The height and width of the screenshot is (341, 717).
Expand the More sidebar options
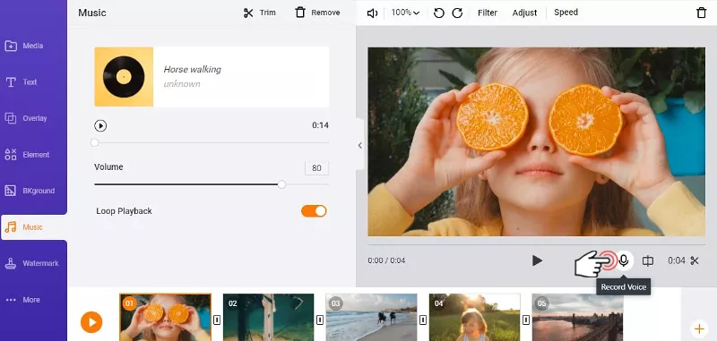pyautogui.click(x=22, y=300)
